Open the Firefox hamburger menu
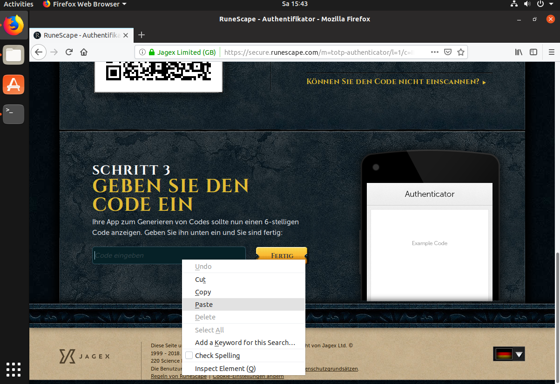This screenshot has height=384, width=560. click(552, 52)
